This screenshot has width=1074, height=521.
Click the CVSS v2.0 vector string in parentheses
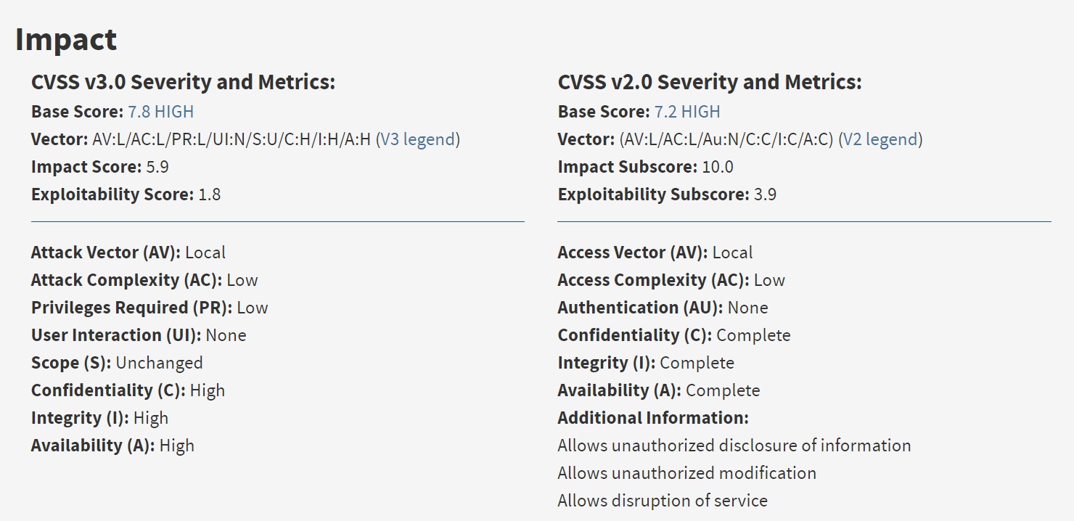(726, 139)
